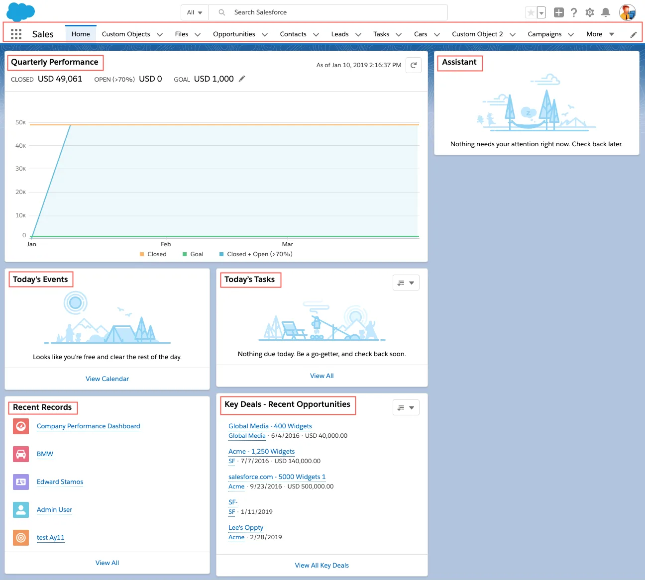The height and width of the screenshot is (581, 645).
Task: Open the Contacts tab
Action: [293, 34]
